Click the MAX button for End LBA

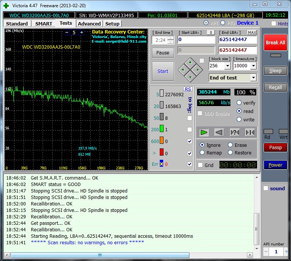coord(252,32)
